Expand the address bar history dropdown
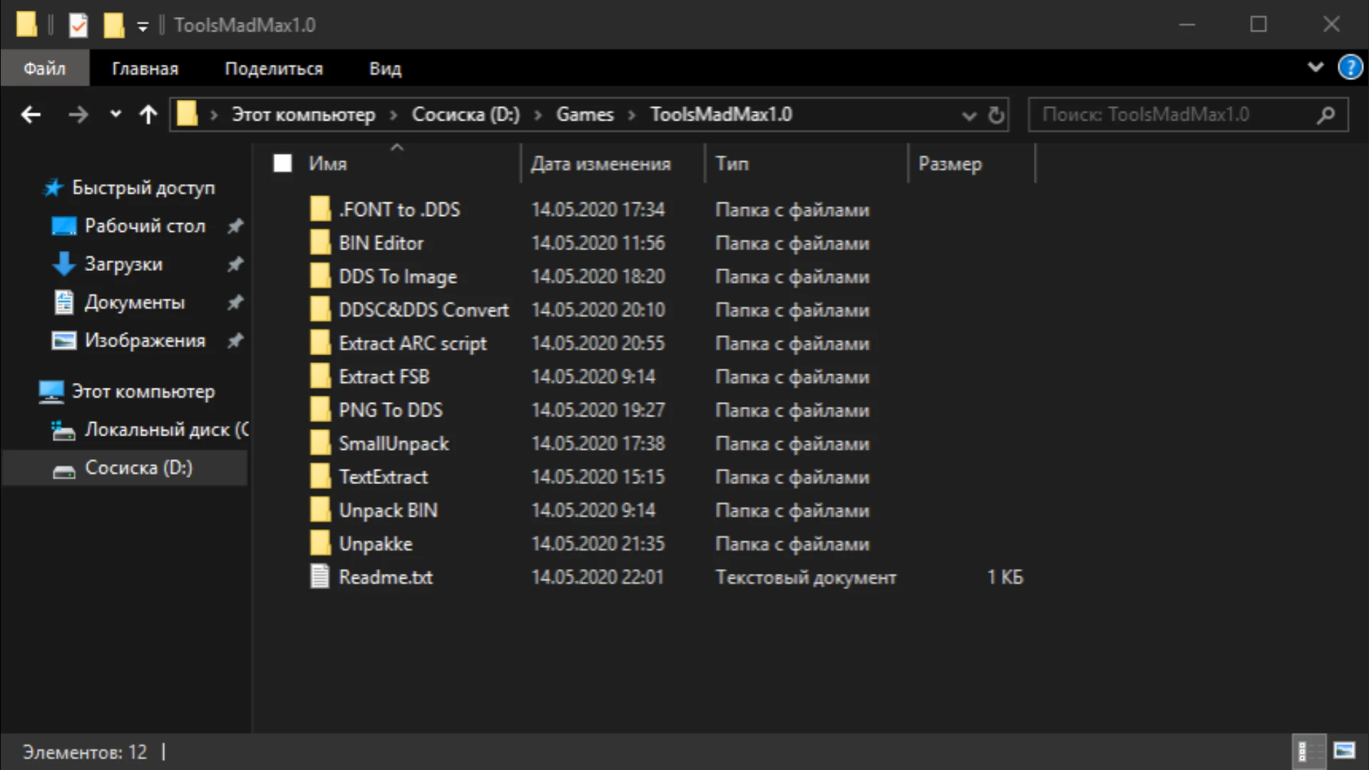The image size is (1369, 770). [968, 115]
